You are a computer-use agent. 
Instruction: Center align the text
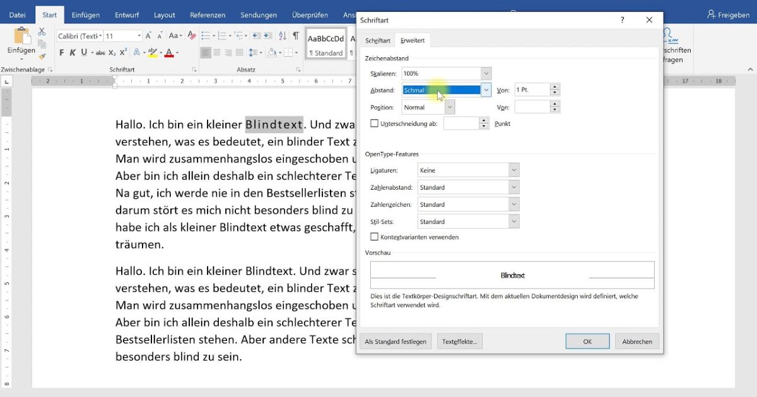point(217,53)
